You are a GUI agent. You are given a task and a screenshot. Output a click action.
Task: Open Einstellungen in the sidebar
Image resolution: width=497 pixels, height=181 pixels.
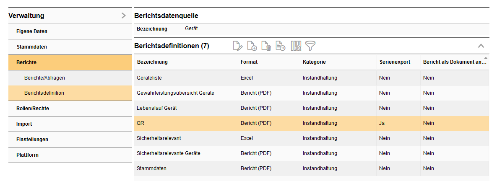click(x=32, y=140)
